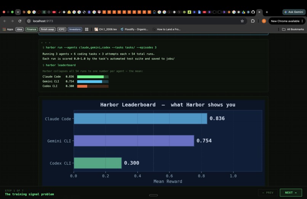Open the Extensions puzzle icon
This screenshot has width=307, height=199.
tap(253, 21)
